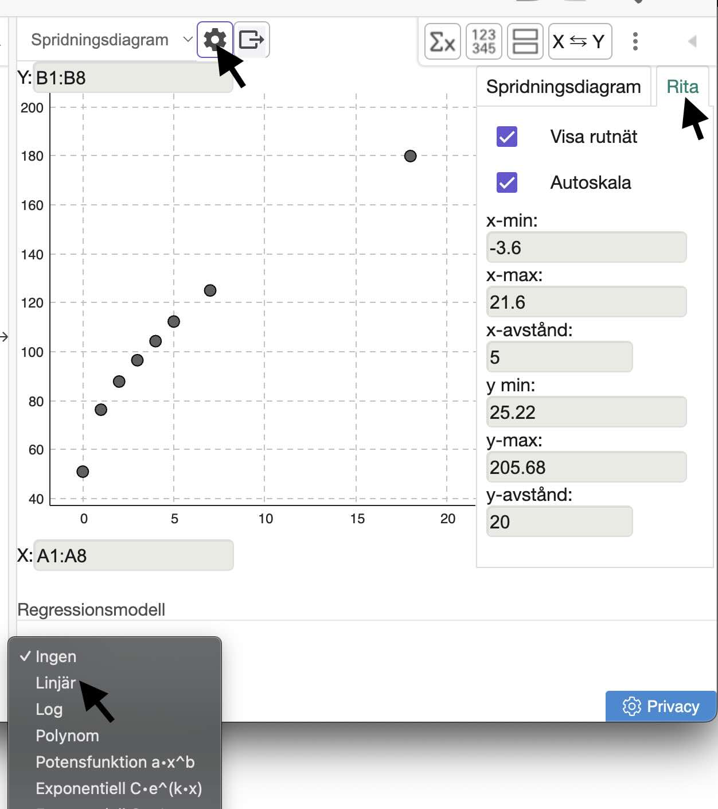718x809 pixels.
Task: Swap axes using the X⇔Y icon
Action: 579,41
